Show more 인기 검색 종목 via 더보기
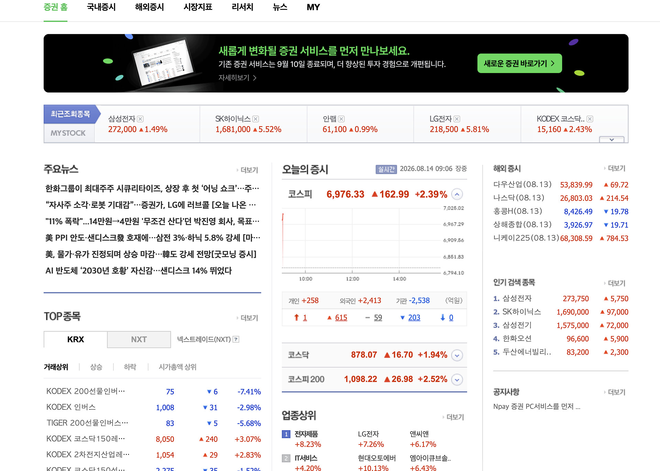660x471 pixels. [x=615, y=283]
